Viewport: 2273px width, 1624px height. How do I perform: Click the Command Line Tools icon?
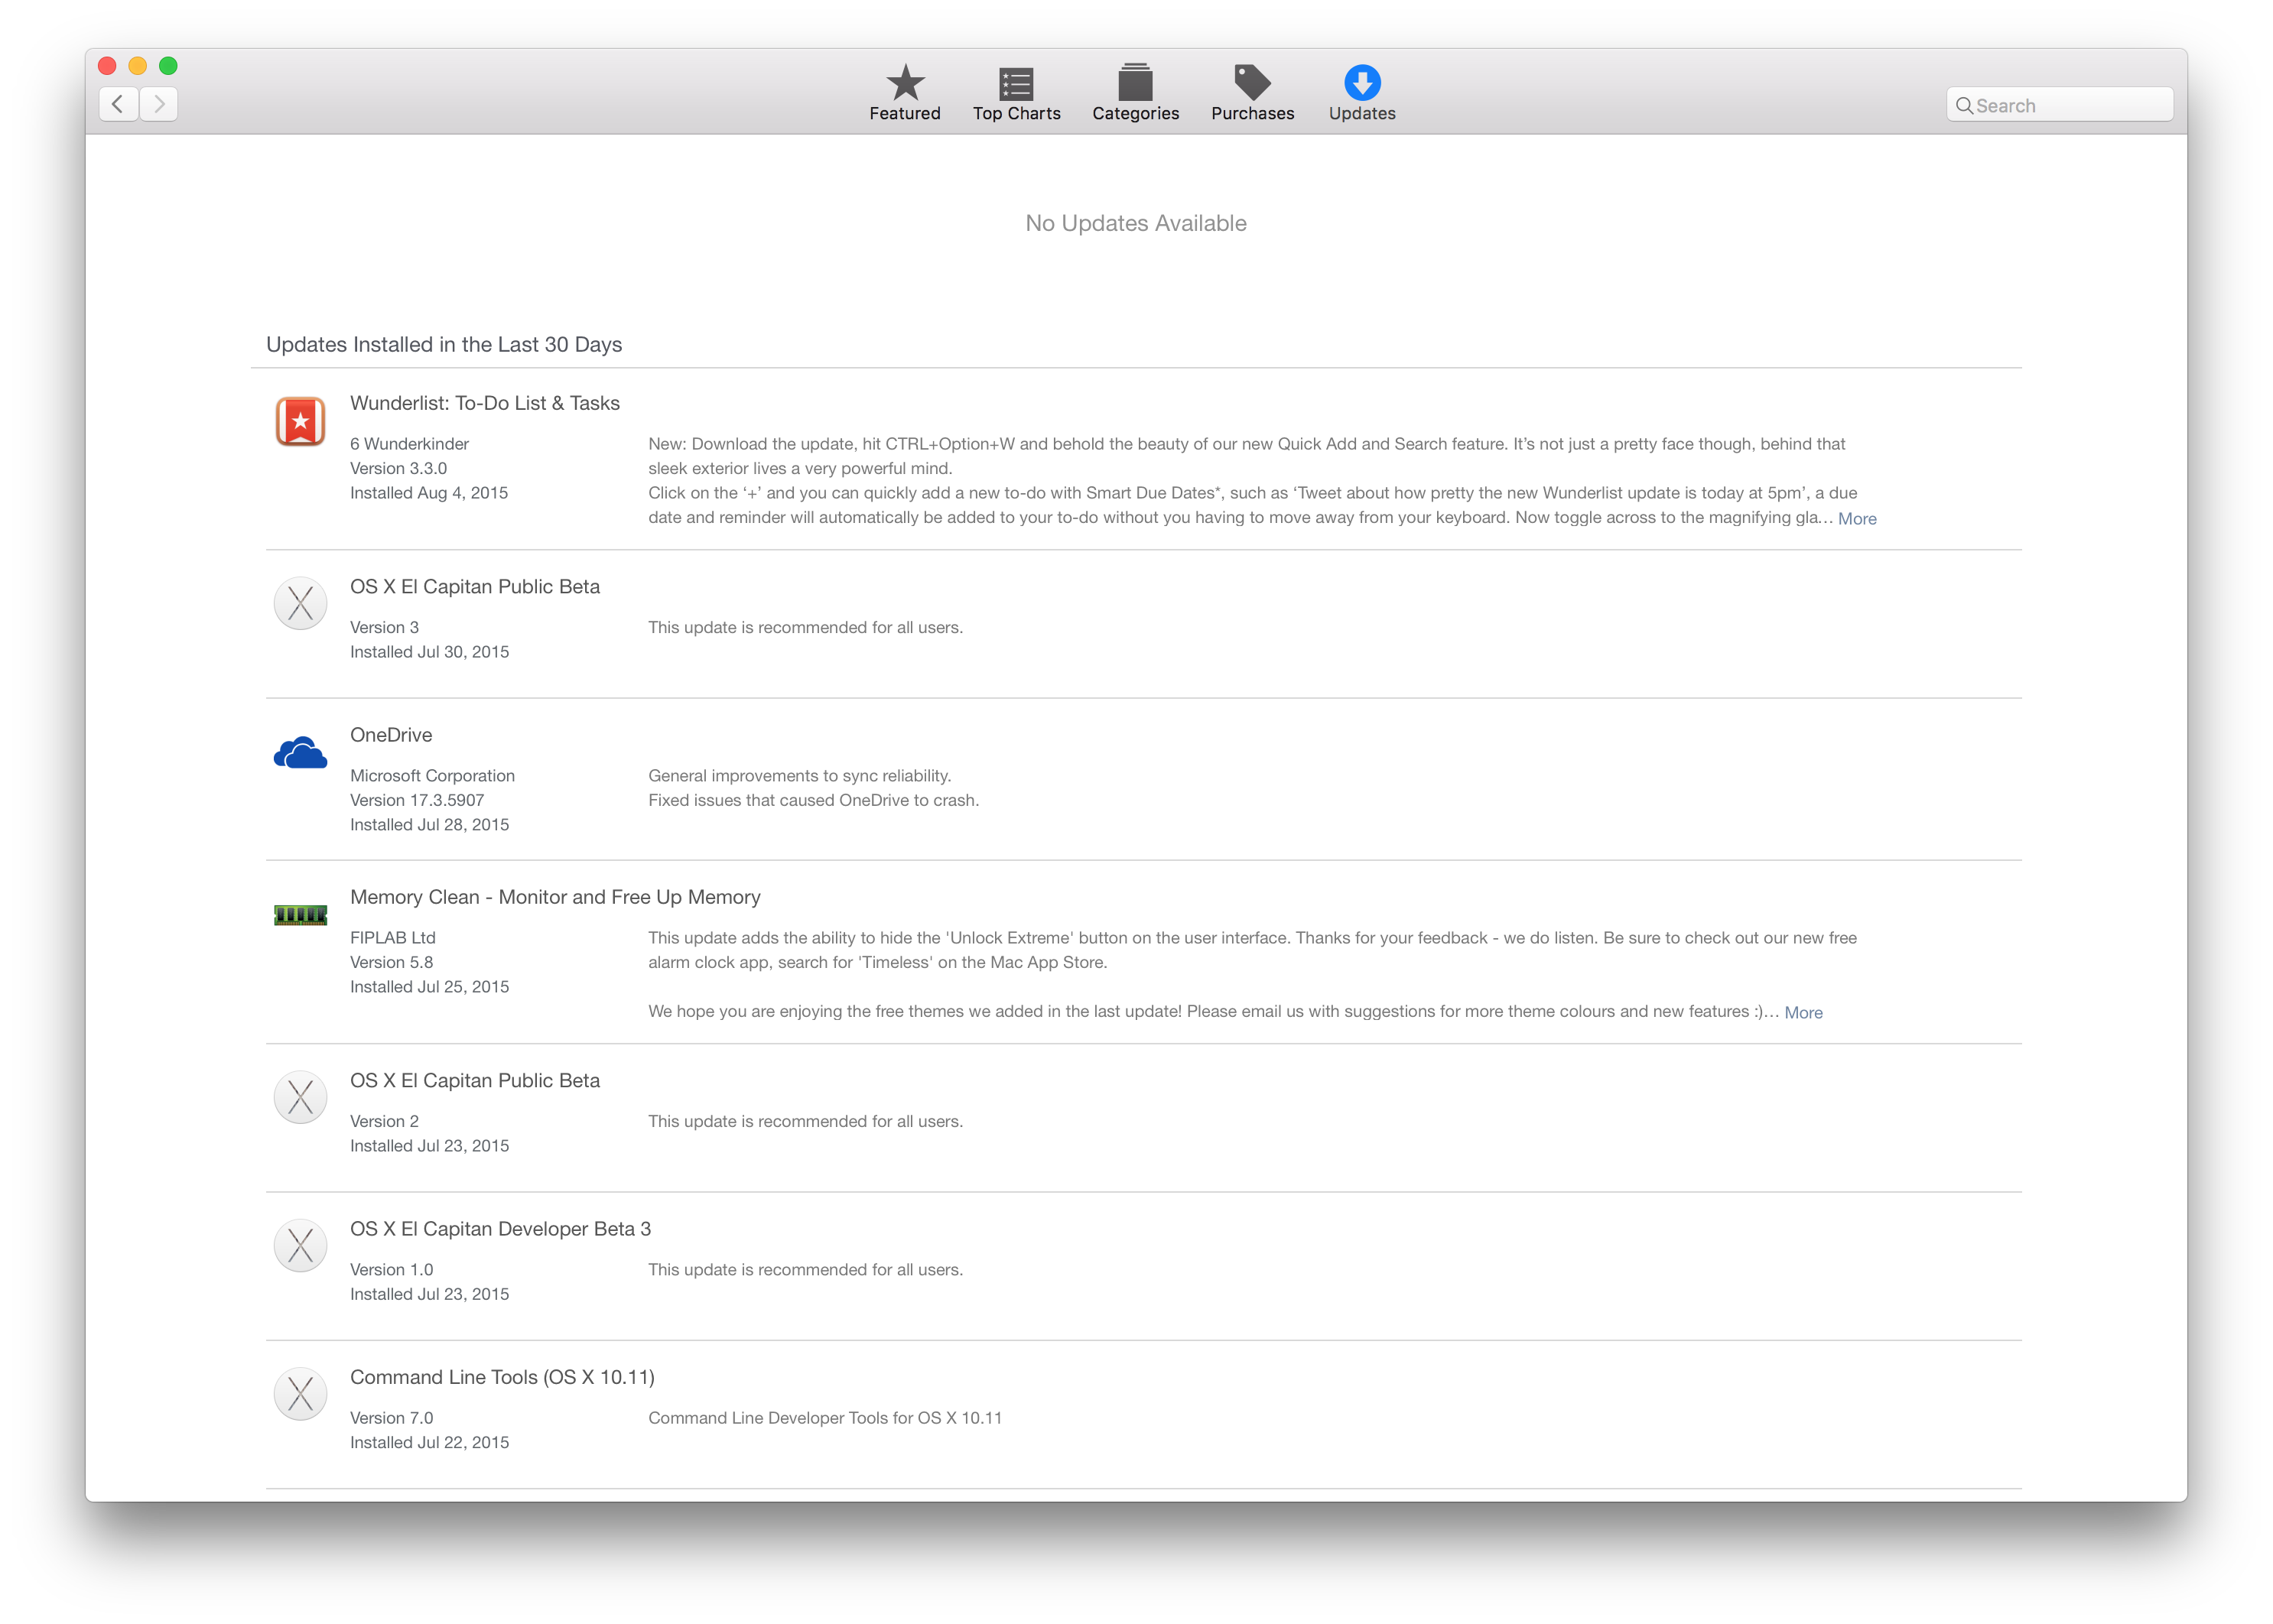pos(300,1394)
